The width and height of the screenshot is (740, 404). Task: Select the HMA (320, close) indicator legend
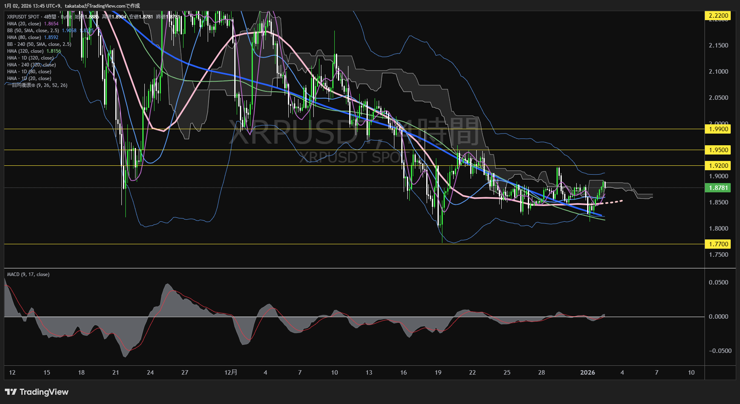25,51
